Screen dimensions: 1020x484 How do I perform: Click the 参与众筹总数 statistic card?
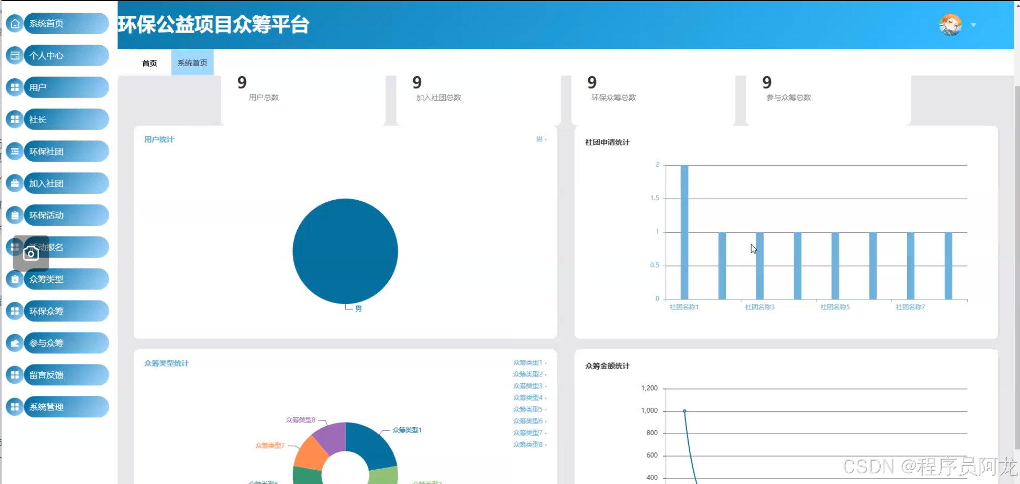(x=828, y=100)
